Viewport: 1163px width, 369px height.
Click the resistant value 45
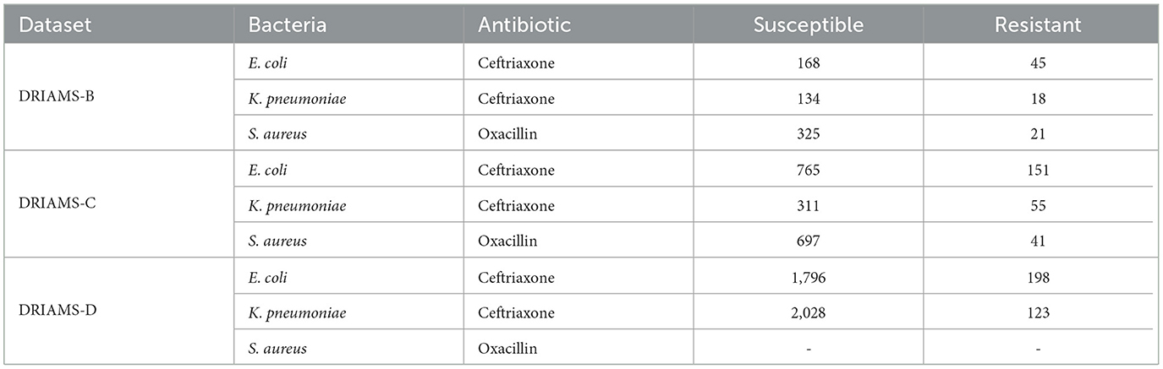coord(1039,62)
